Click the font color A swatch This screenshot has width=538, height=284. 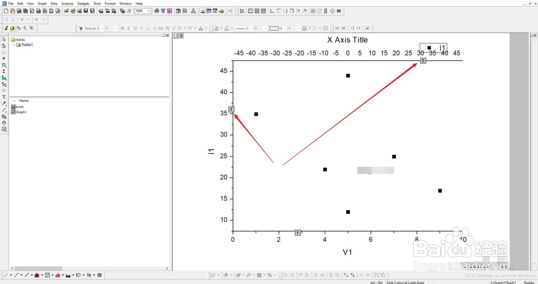point(201,29)
